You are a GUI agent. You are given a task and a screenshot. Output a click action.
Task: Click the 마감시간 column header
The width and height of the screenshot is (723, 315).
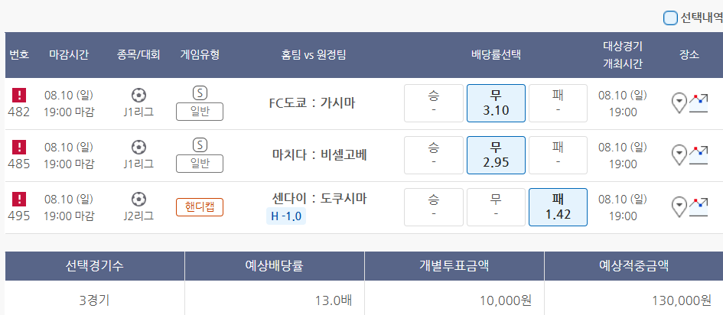pyautogui.click(x=69, y=54)
